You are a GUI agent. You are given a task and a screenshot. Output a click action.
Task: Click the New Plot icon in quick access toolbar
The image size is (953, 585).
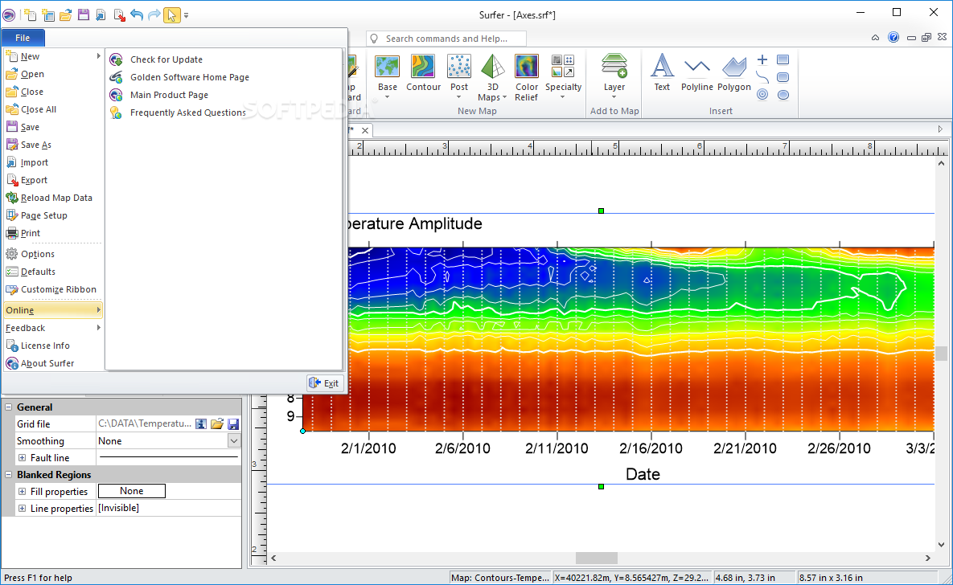[29, 15]
